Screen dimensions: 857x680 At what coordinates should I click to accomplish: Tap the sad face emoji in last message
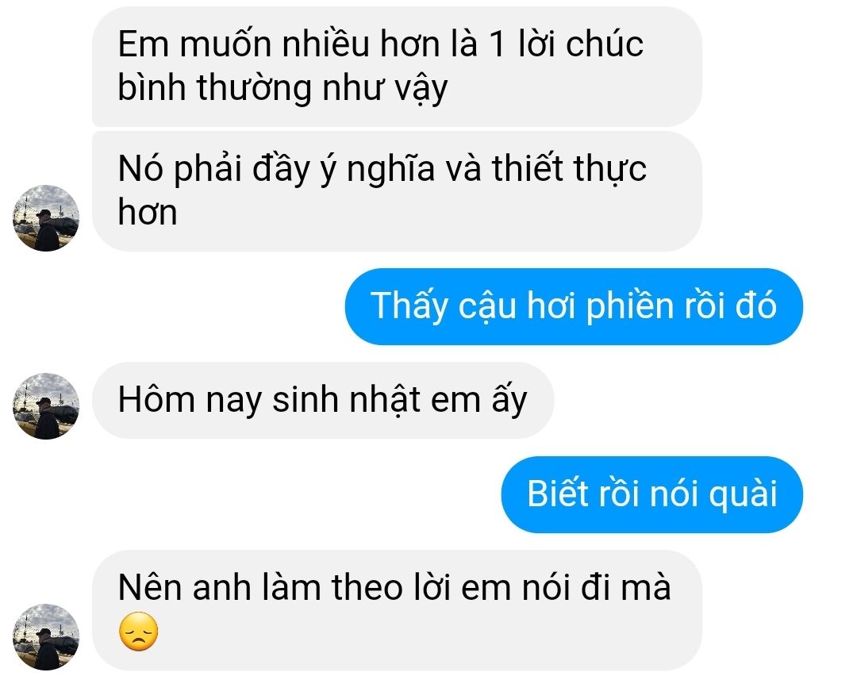coord(138,632)
